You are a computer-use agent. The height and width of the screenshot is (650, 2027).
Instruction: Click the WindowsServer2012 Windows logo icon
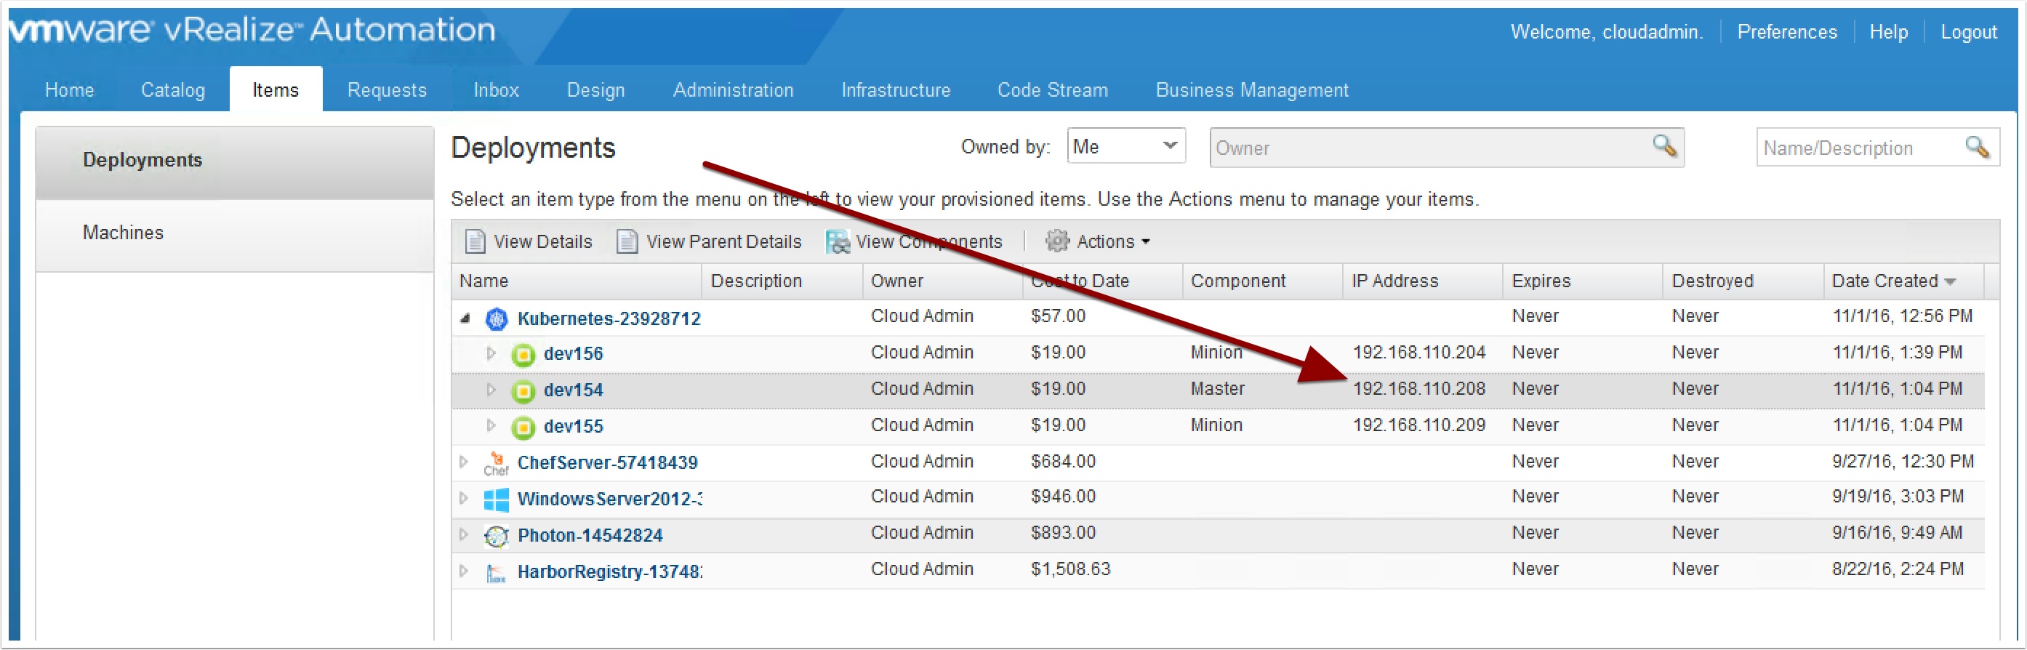[x=496, y=499]
